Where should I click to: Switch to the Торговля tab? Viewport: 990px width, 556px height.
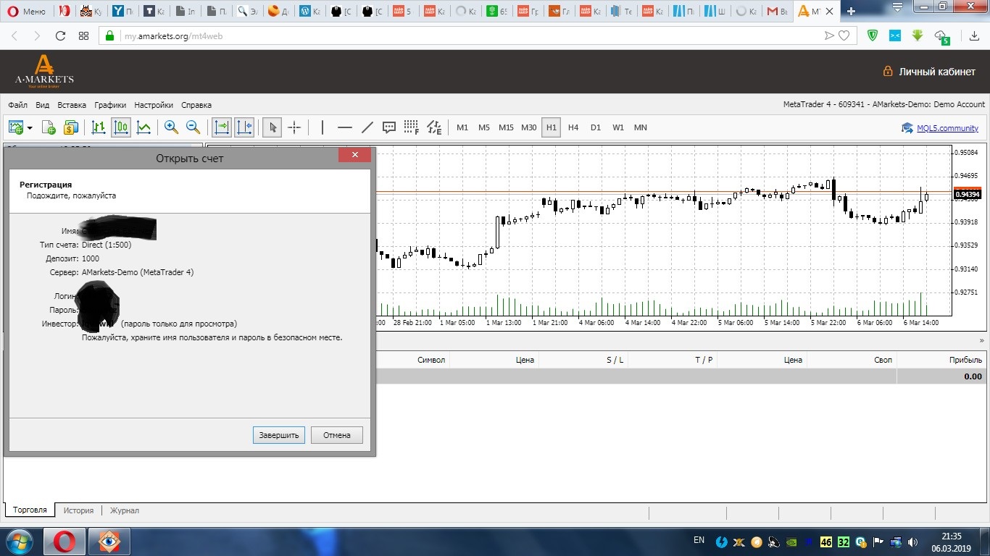[30, 510]
